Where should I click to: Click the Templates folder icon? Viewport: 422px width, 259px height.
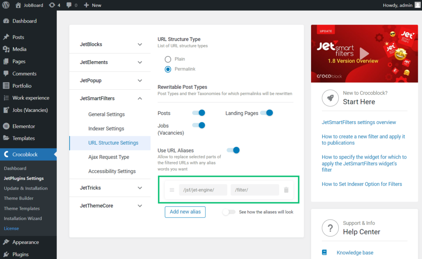pos(6,138)
